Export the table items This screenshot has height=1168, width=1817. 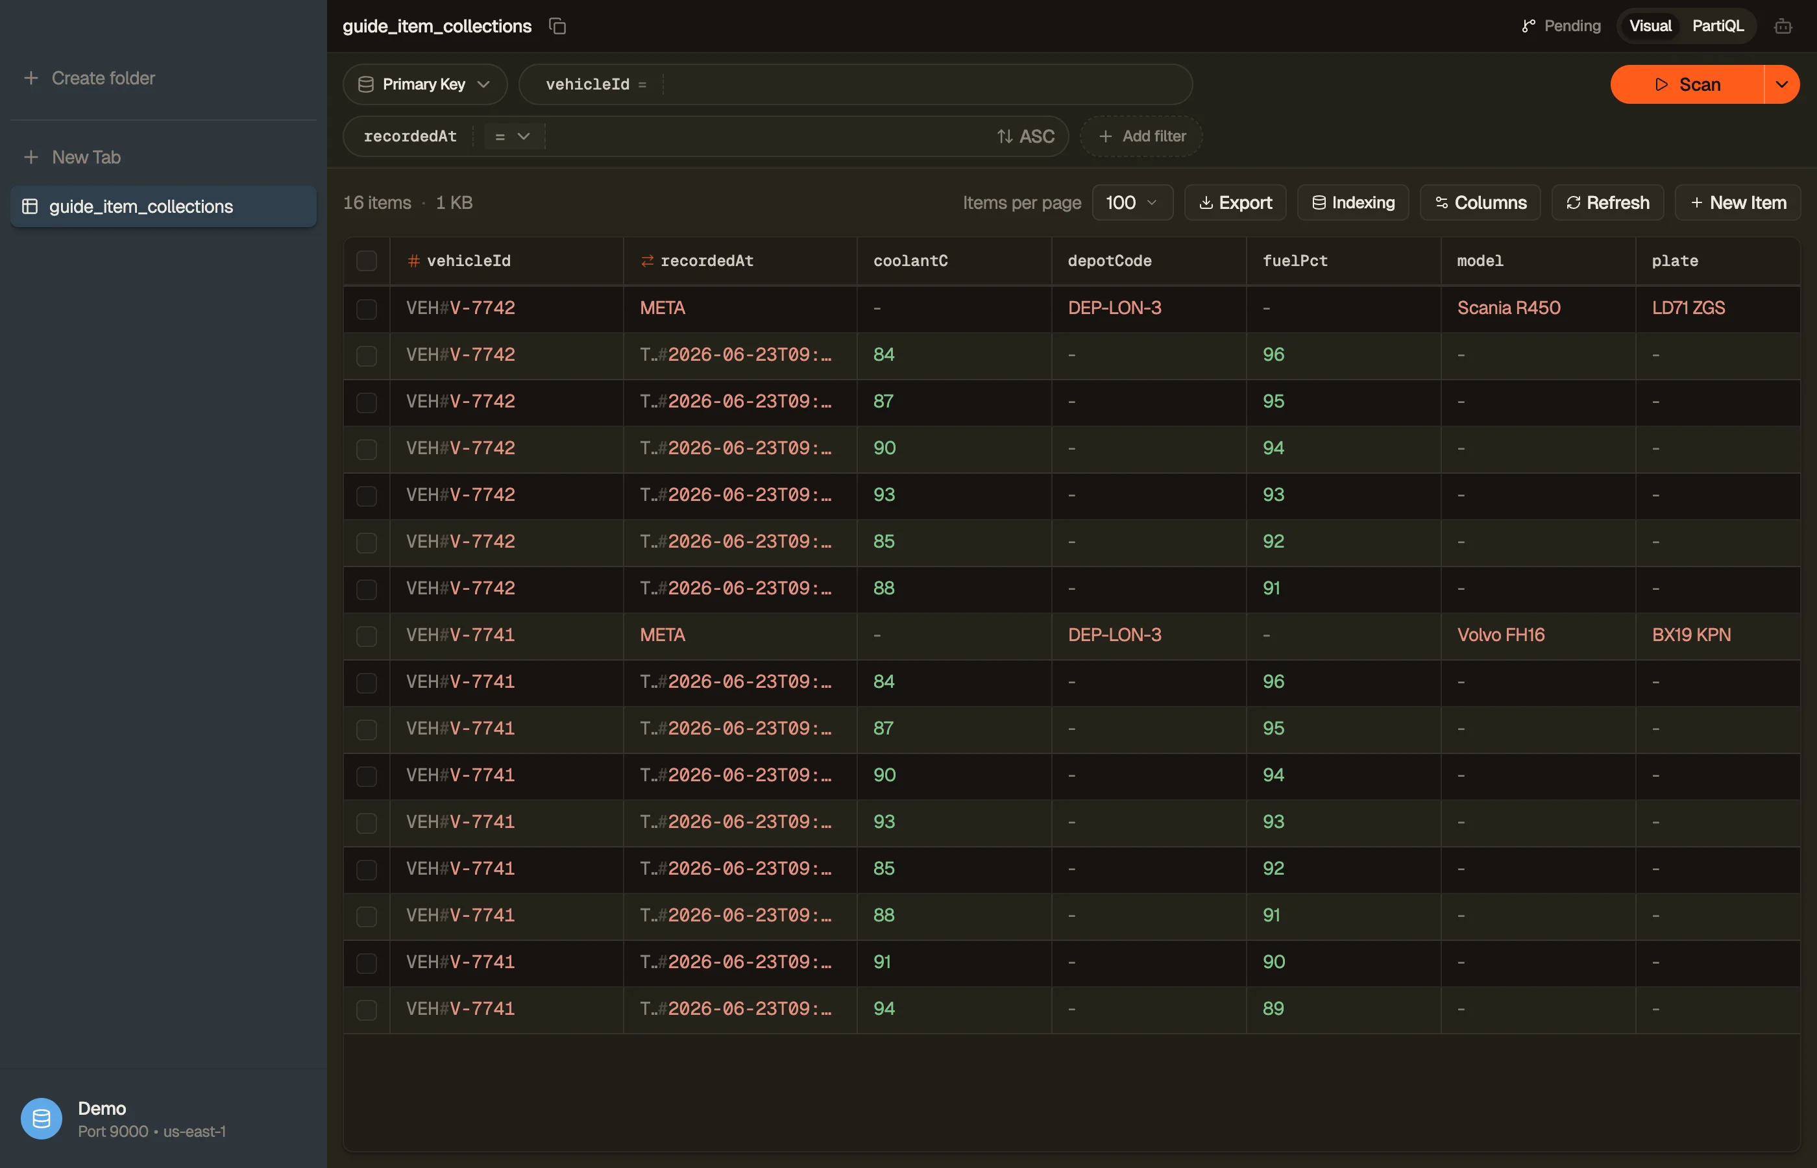click(1236, 202)
